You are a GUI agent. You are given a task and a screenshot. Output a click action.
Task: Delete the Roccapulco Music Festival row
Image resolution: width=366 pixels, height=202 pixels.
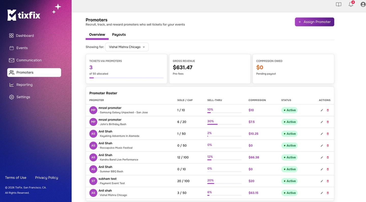tap(328, 146)
